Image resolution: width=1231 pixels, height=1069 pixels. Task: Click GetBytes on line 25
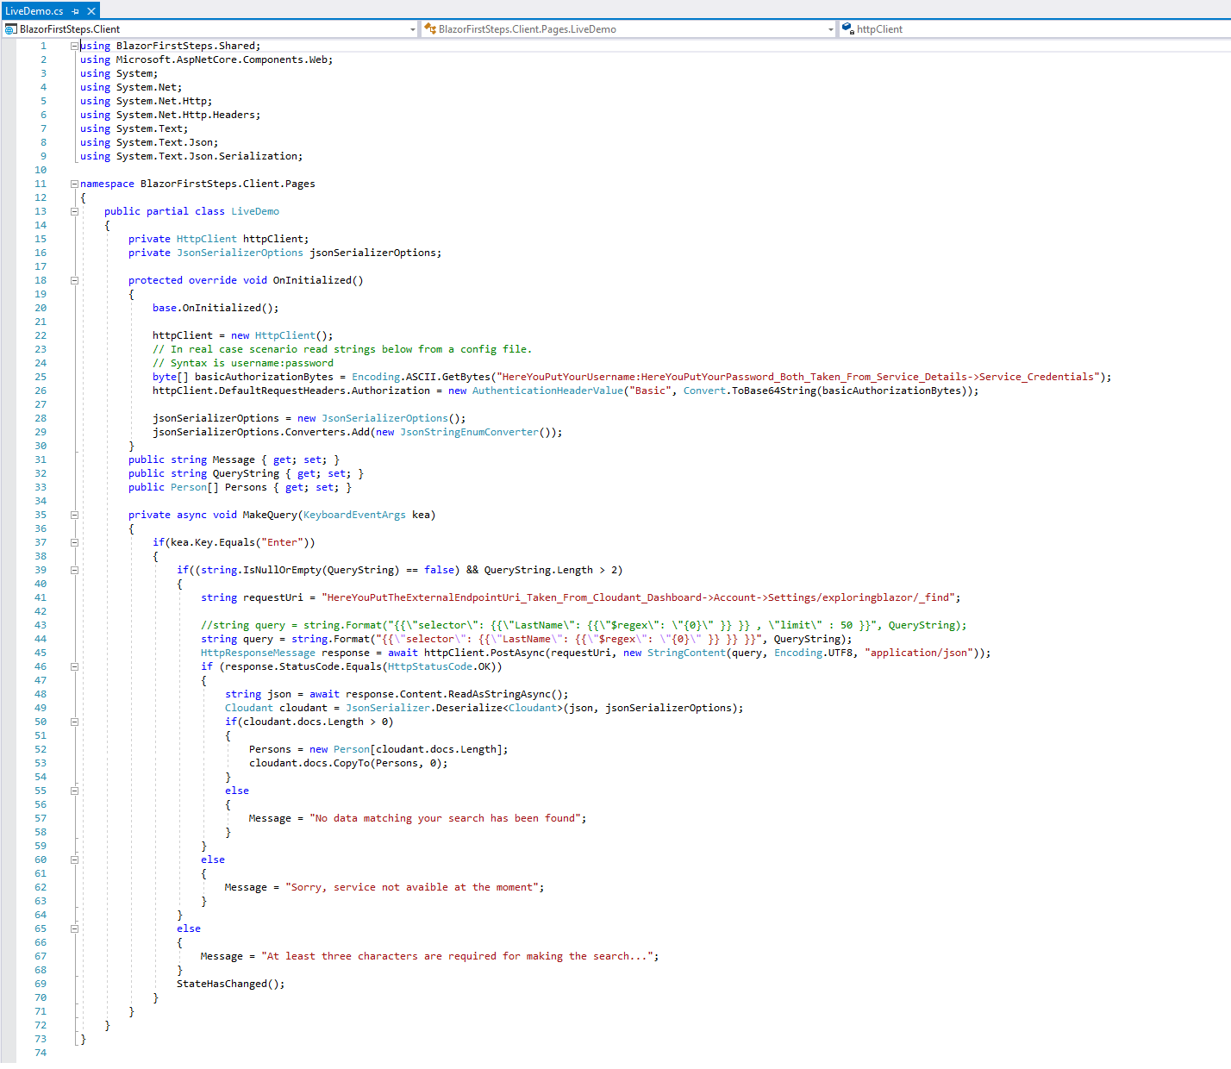click(x=466, y=377)
